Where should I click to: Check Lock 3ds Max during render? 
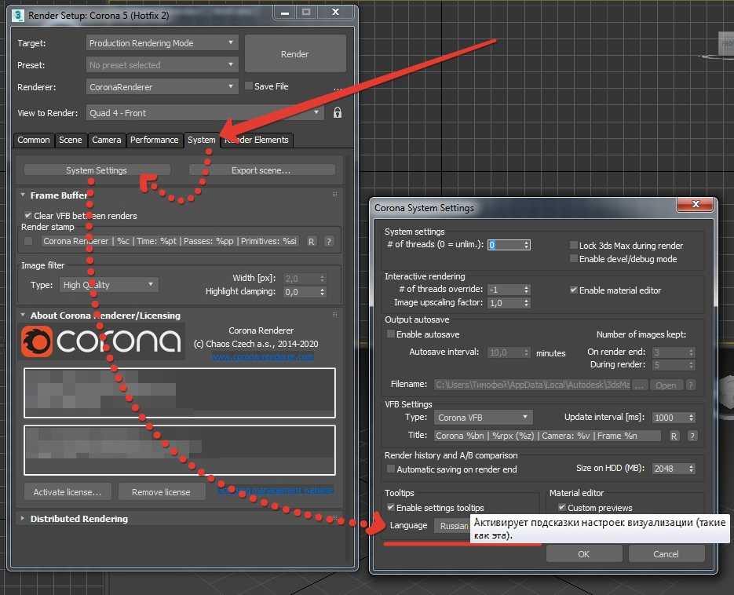click(x=573, y=246)
